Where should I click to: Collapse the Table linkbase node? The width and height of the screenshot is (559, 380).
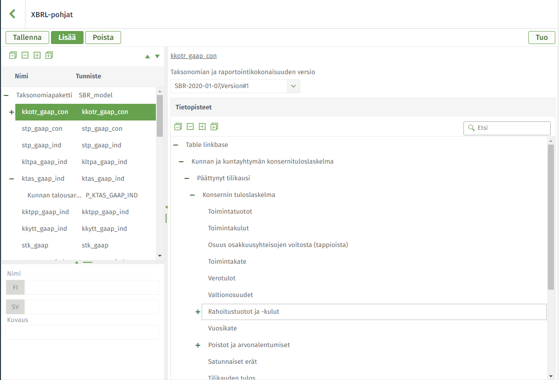[x=176, y=145]
